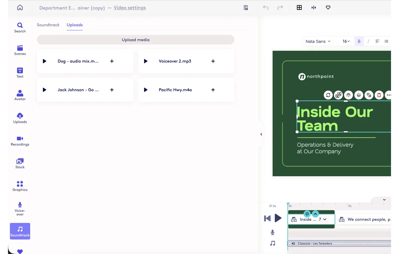Open the Graphics panel

coord(20,185)
